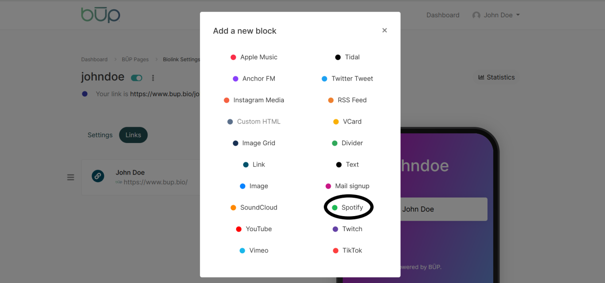Add a Spotify block
This screenshot has height=283, width=605.
click(x=347, y=207)
